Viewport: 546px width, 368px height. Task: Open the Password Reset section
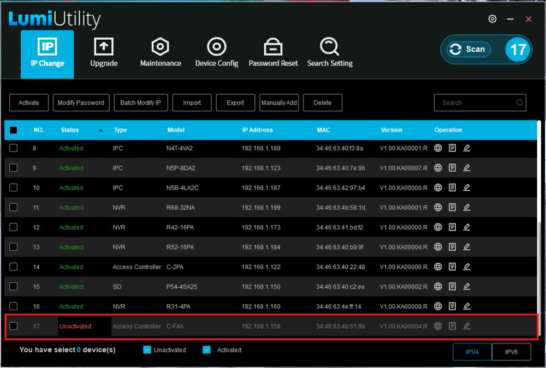[273, 53]
